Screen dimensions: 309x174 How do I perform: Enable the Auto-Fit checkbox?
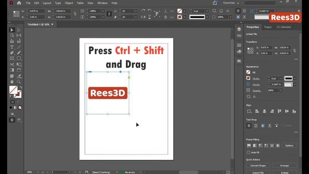click(248, 152)
